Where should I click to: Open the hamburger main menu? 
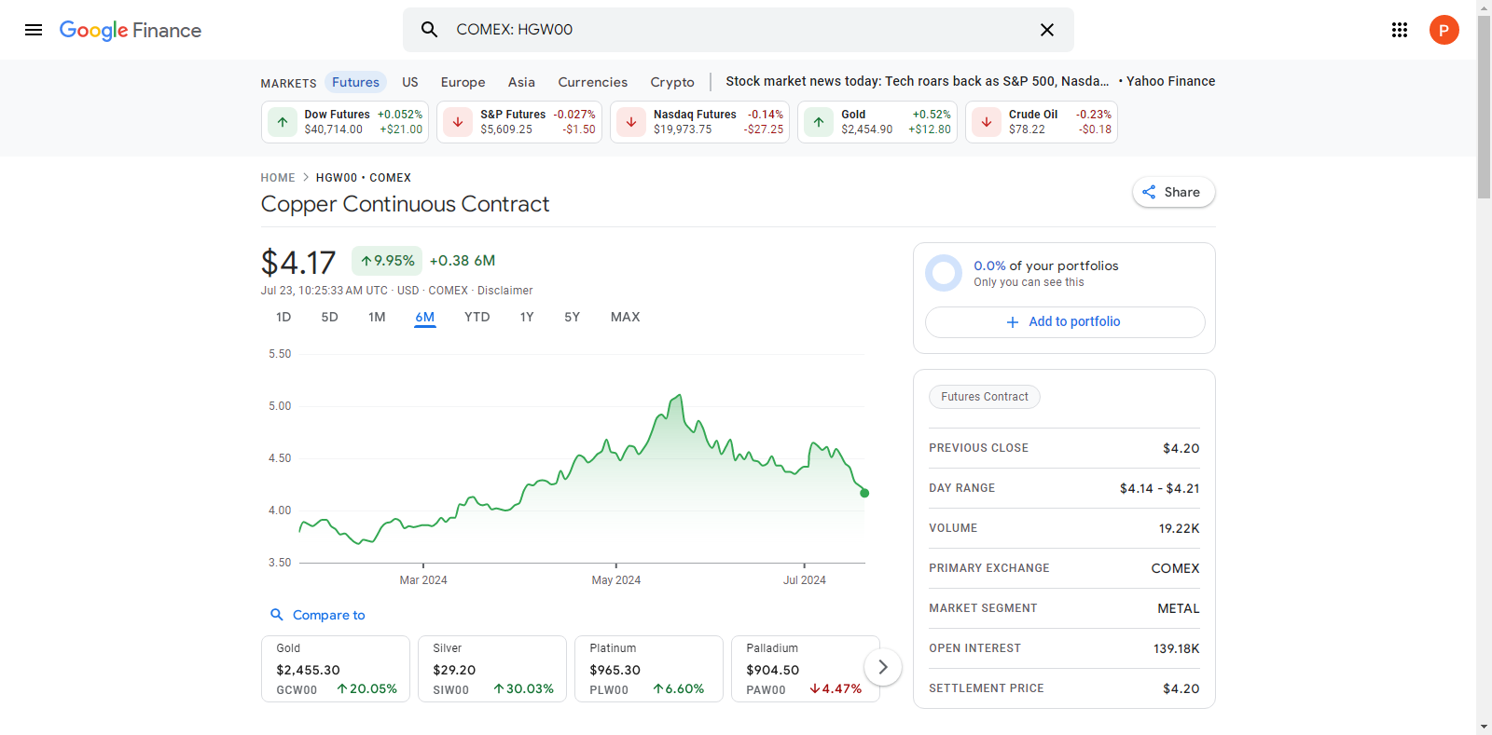(x=34, y=30)
